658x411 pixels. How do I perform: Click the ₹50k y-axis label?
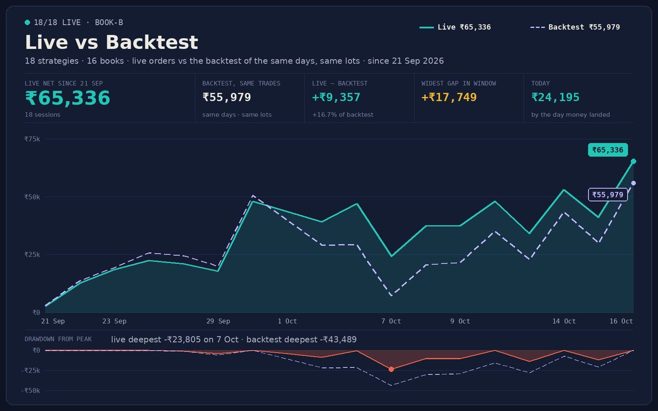coord(32,197)
